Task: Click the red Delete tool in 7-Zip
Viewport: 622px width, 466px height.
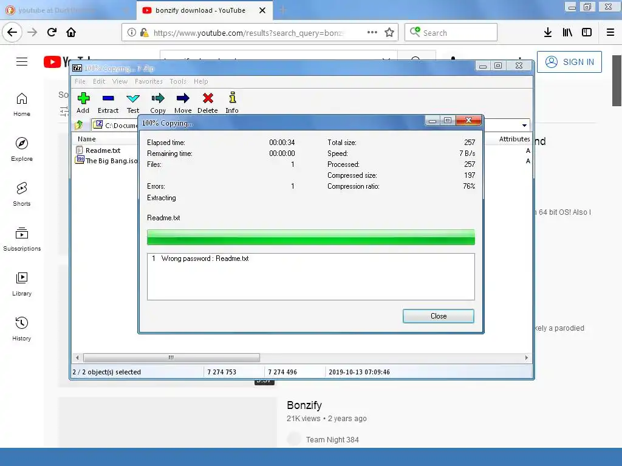Action: pyautogui.click(x=208, y=103)
